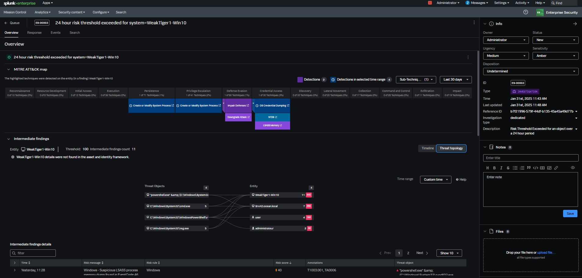Collapse Intermediate findings section

point(9,139)
